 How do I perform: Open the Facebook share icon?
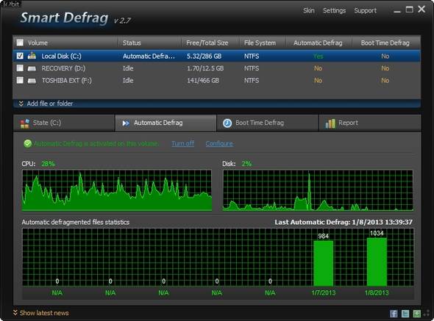pos(394,314)
